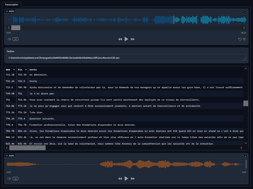
Task: Click the right arrow to scroll the waveform
Action: (x=244, y=28)
